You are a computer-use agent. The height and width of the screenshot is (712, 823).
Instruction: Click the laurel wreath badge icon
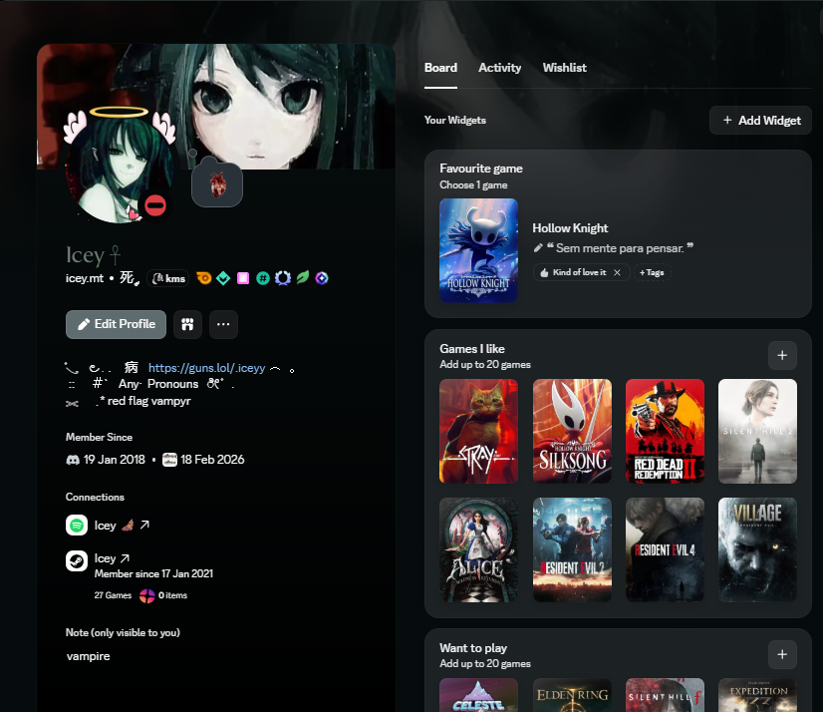click(x=283, y=278)
